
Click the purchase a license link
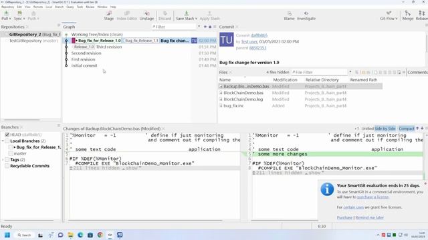click(x=373, y=197)
